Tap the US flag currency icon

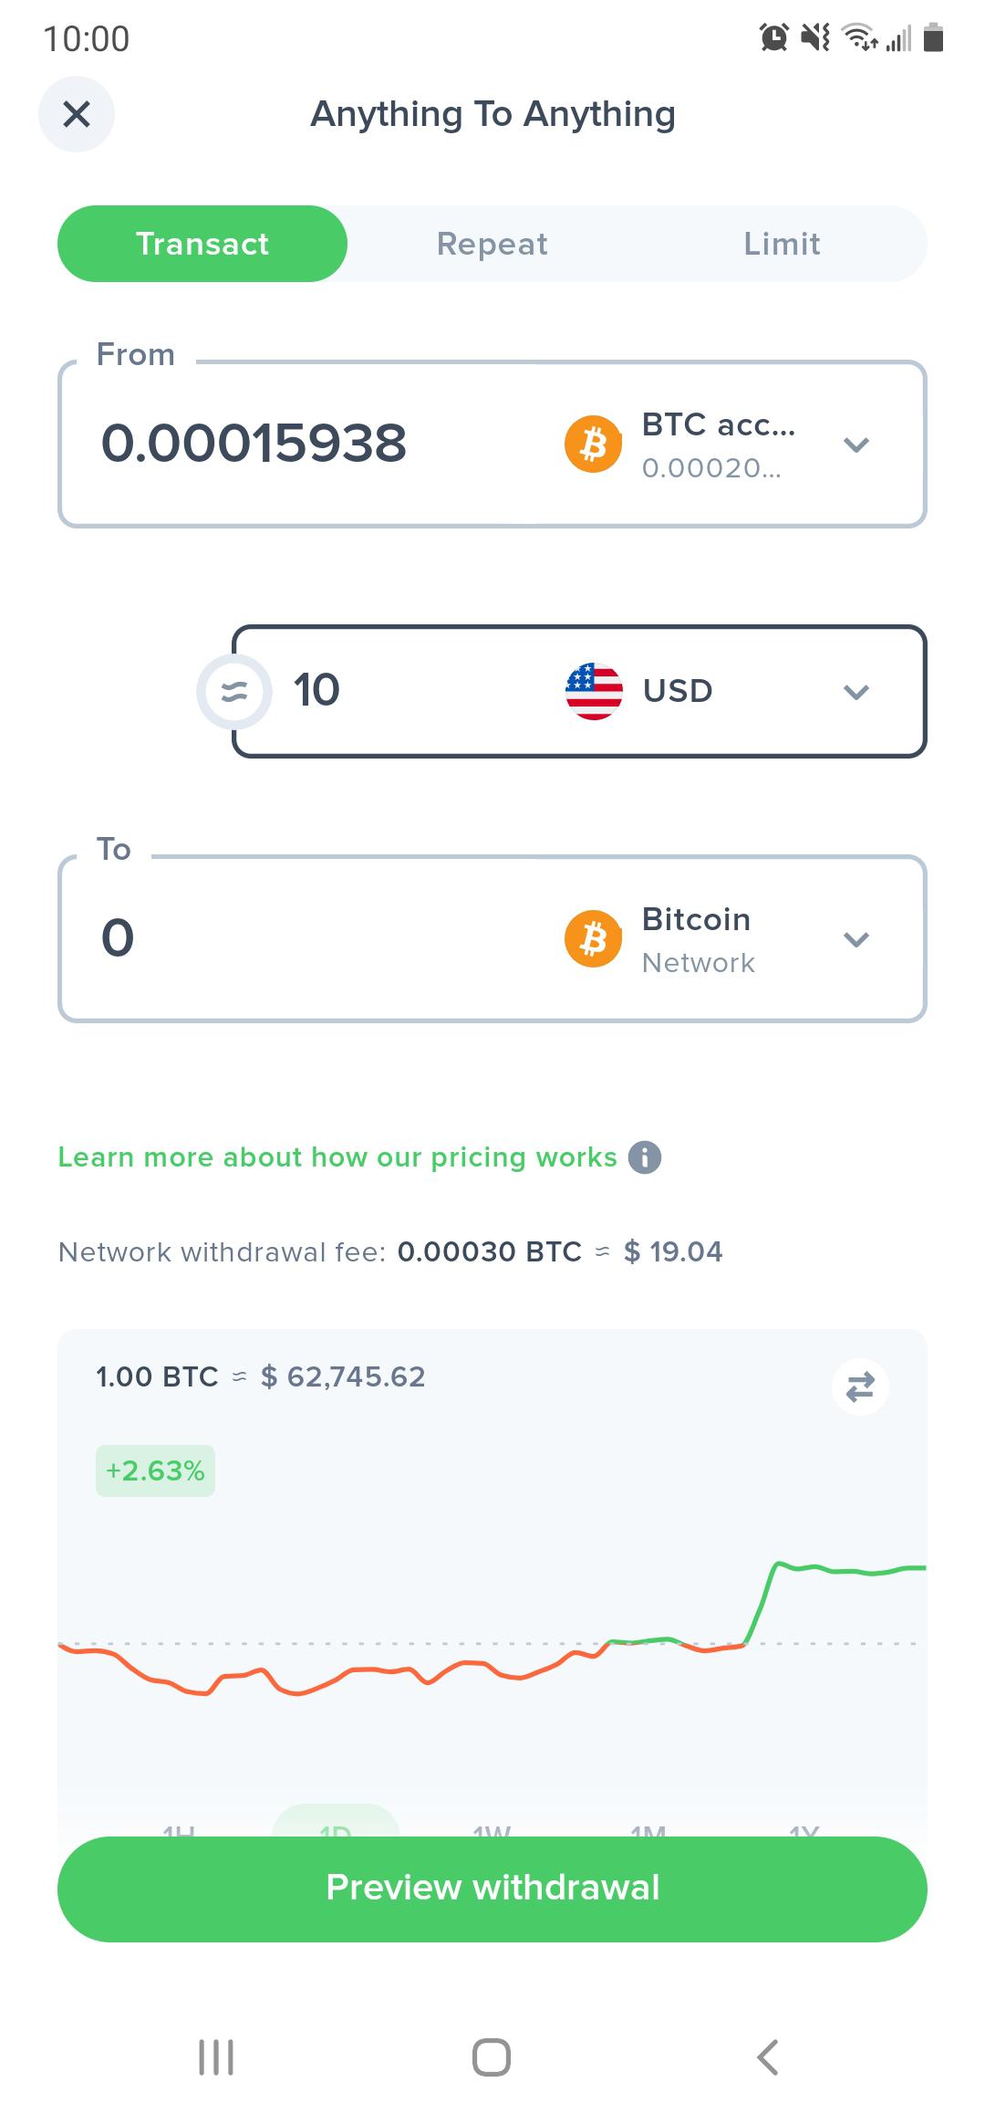(594, 691)
